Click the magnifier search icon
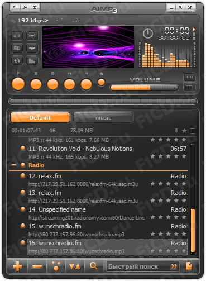This screenshot has width=206, height=281. click(x=94, y=266)
